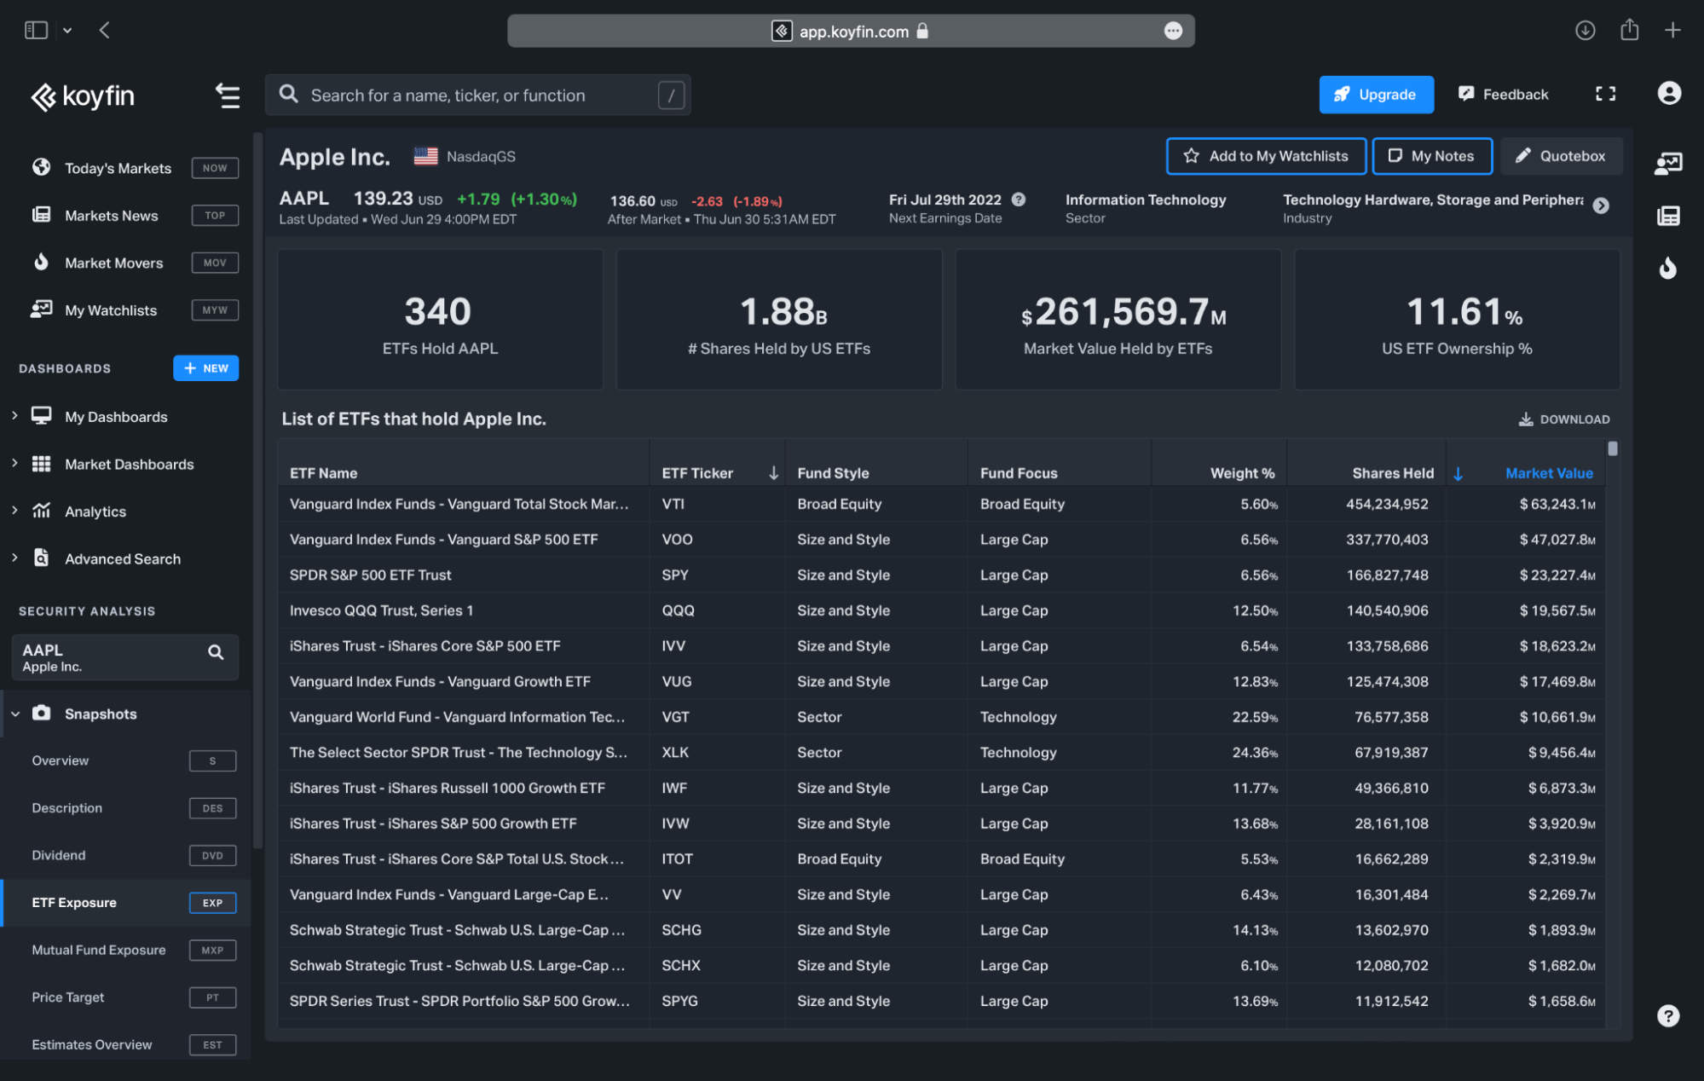The height and width of the screenshot is (1081, 1704).
Task: Expand the Analytics section
Action: [14, 510]
